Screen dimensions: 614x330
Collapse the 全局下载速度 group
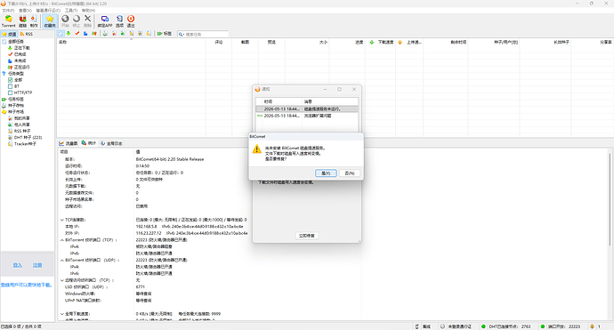[x=62, y=314]
